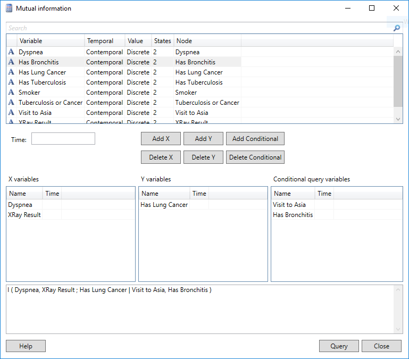Click the variable icon beside Tuberculosis or Cancer

pos(11,102)
